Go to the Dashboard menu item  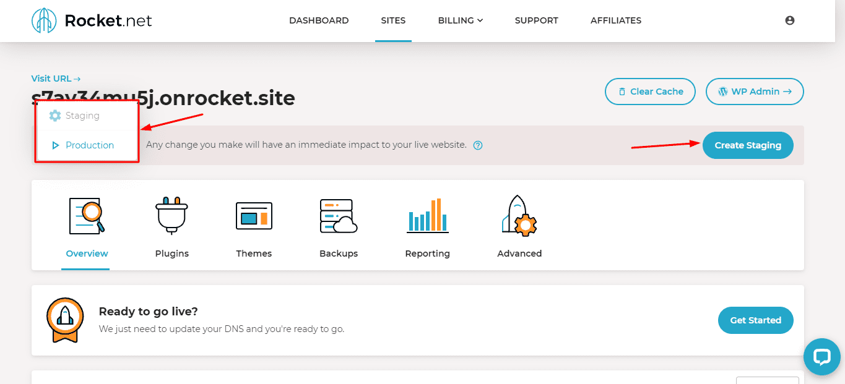point(319,20)
